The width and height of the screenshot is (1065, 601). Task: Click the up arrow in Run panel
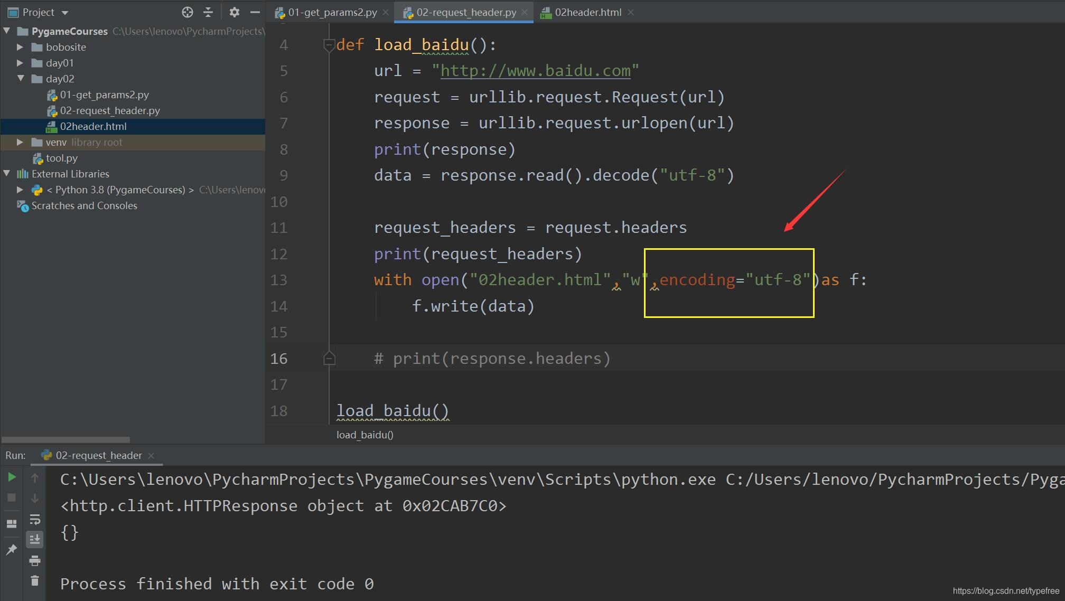[35, 478]
